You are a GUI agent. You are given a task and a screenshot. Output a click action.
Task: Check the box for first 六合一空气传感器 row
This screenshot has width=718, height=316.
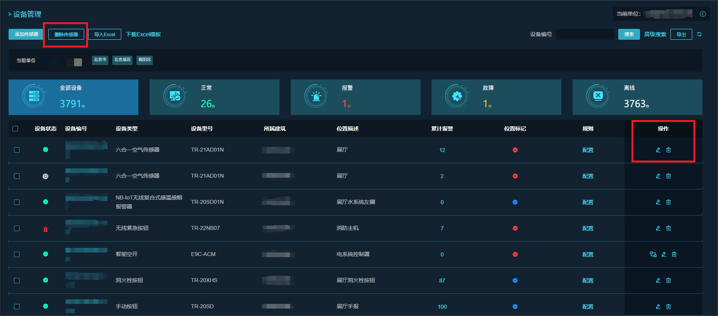point(17,150)
